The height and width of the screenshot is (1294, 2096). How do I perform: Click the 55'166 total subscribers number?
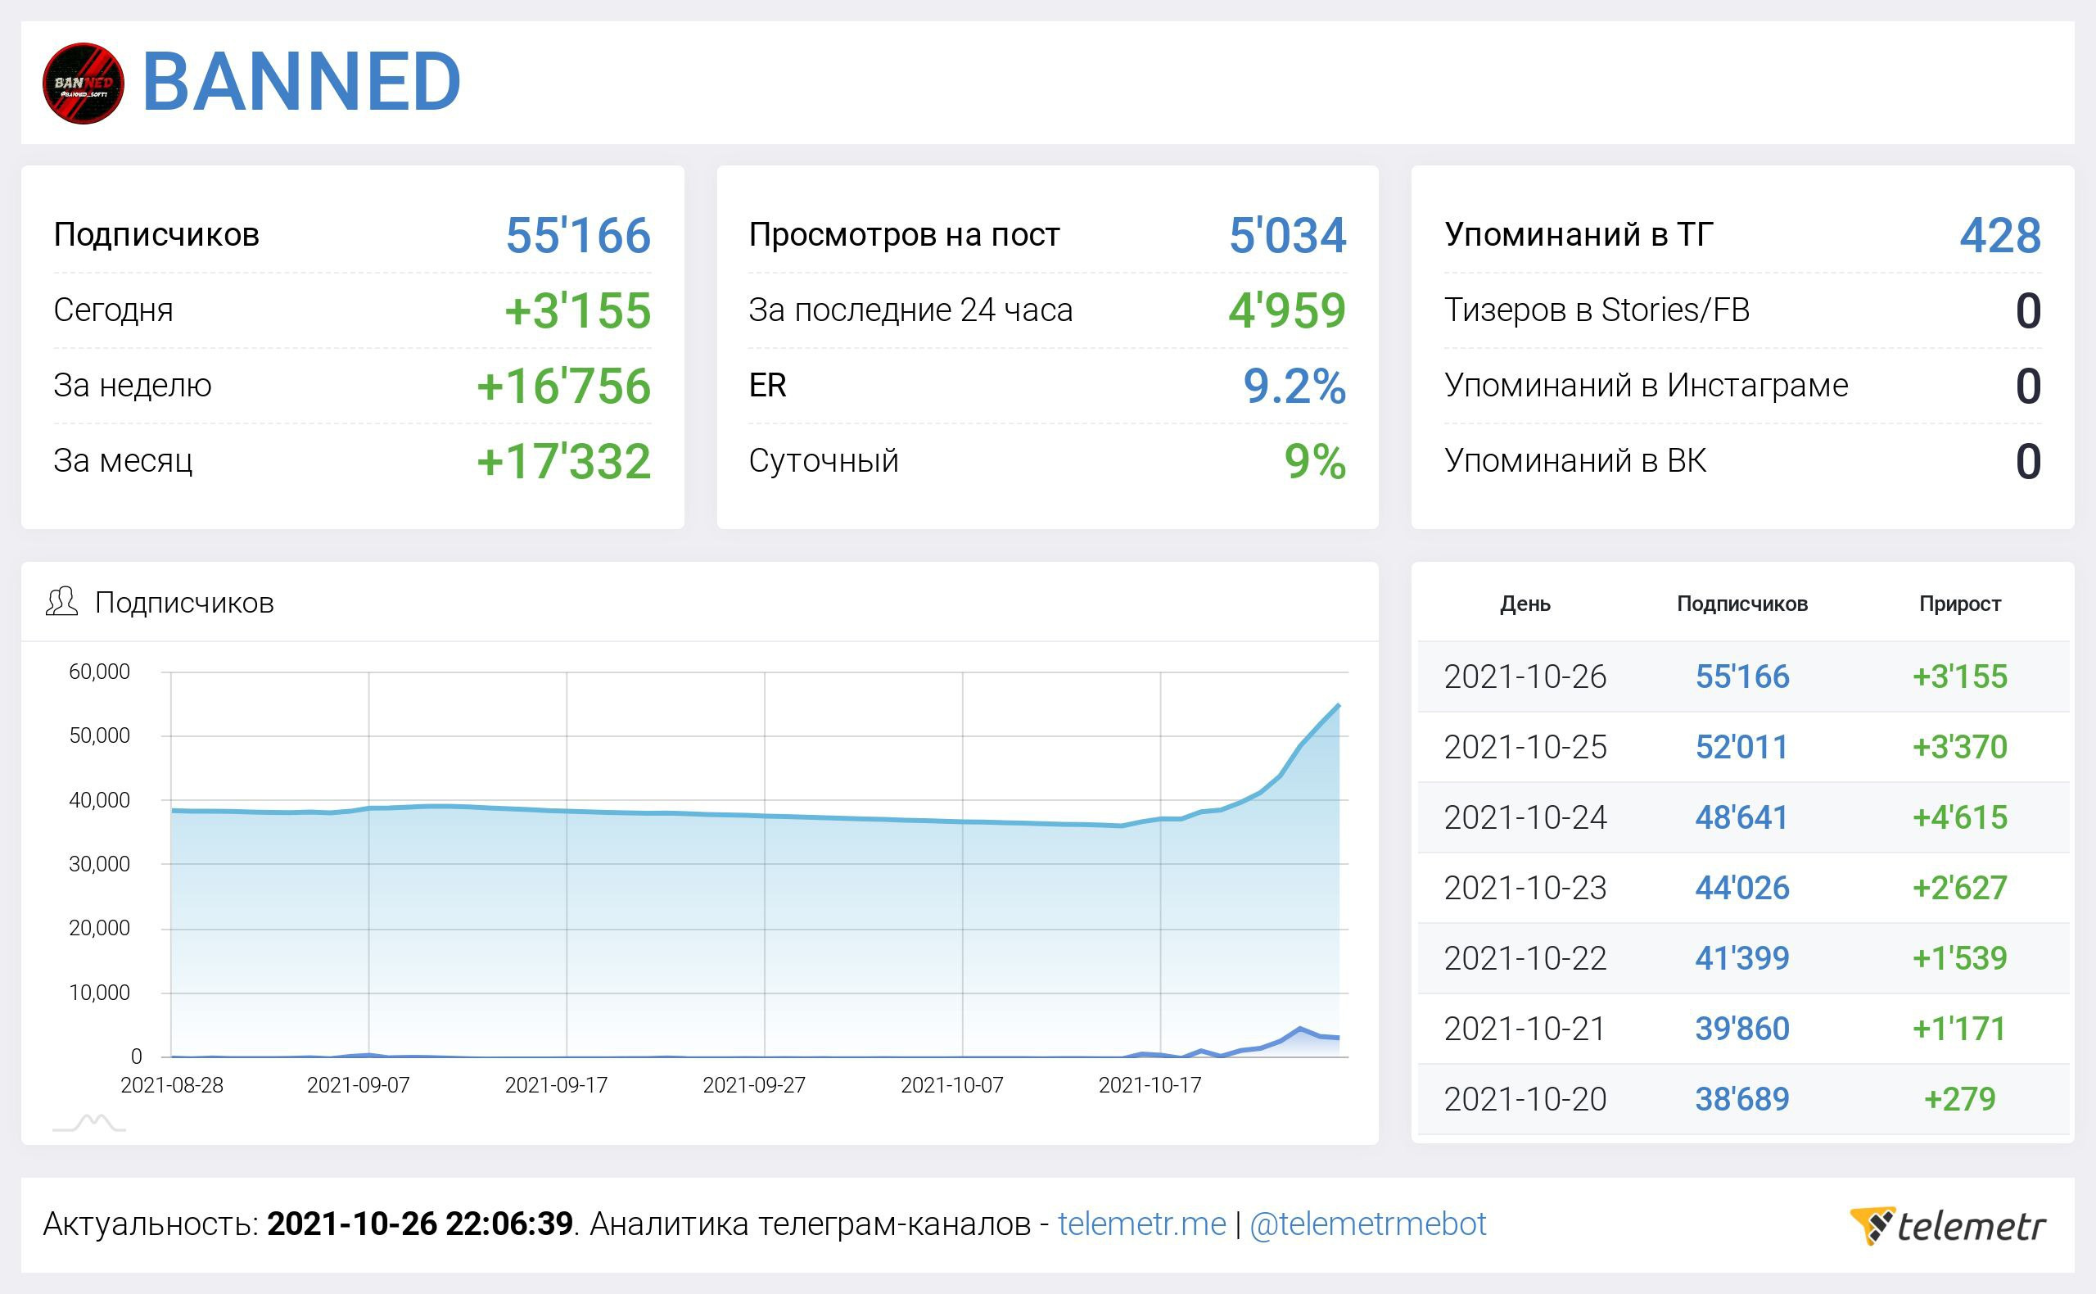[x=577, y=235]
